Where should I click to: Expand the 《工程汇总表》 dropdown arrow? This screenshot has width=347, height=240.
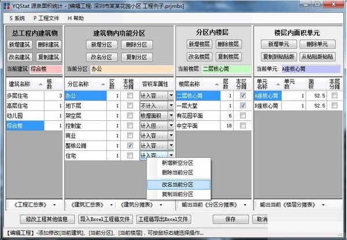pos(54,205)
